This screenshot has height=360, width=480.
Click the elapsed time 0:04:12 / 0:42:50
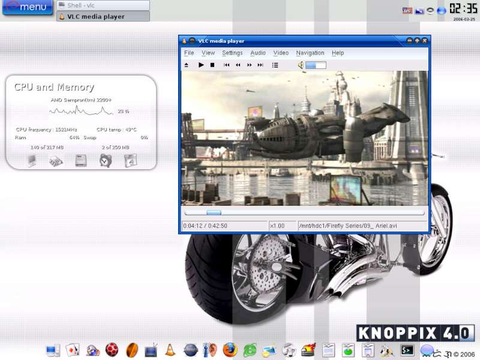[205, 226]
